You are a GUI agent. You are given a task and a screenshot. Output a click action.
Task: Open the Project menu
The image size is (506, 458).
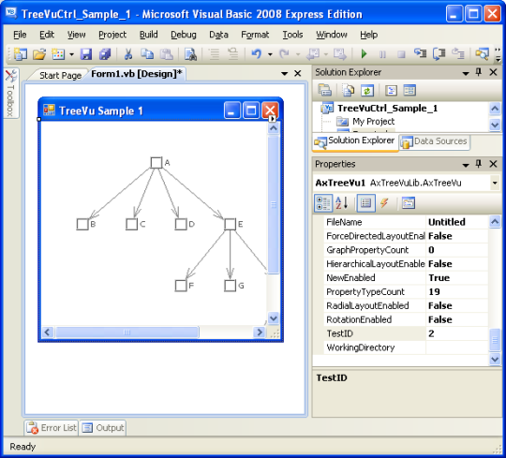click(x=112, y=35)
